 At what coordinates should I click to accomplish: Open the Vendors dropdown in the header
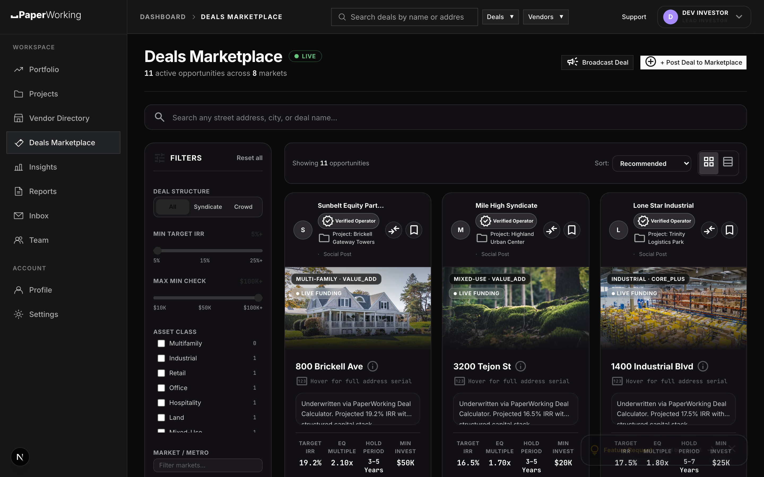545,17
